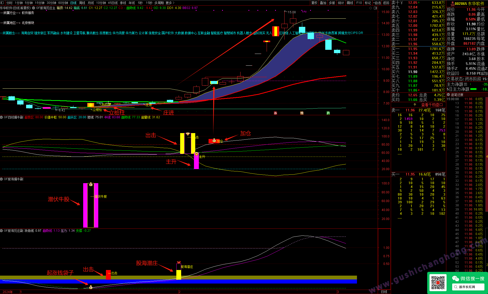Click the 榜 marker on the chart bottom
This screenshot has width=488, height=294.
(x=302, y=113)
